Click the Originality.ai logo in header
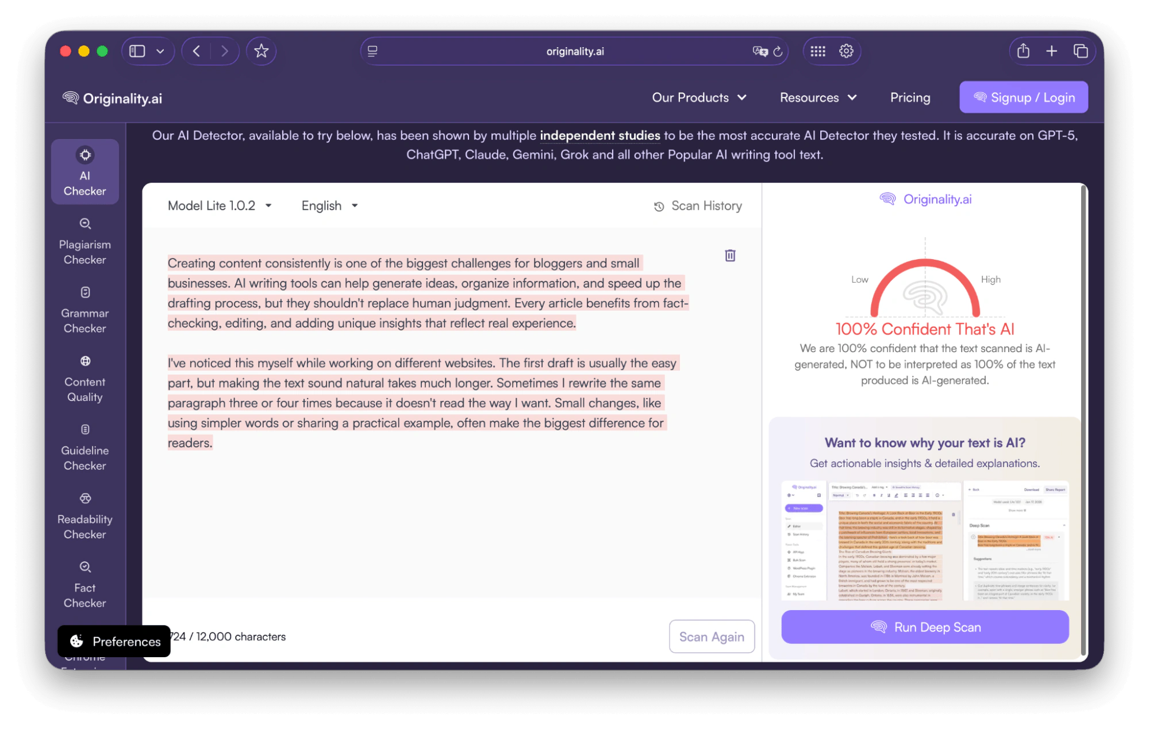The width and height of the screenshot is (1149, 729). pos(112,98)
